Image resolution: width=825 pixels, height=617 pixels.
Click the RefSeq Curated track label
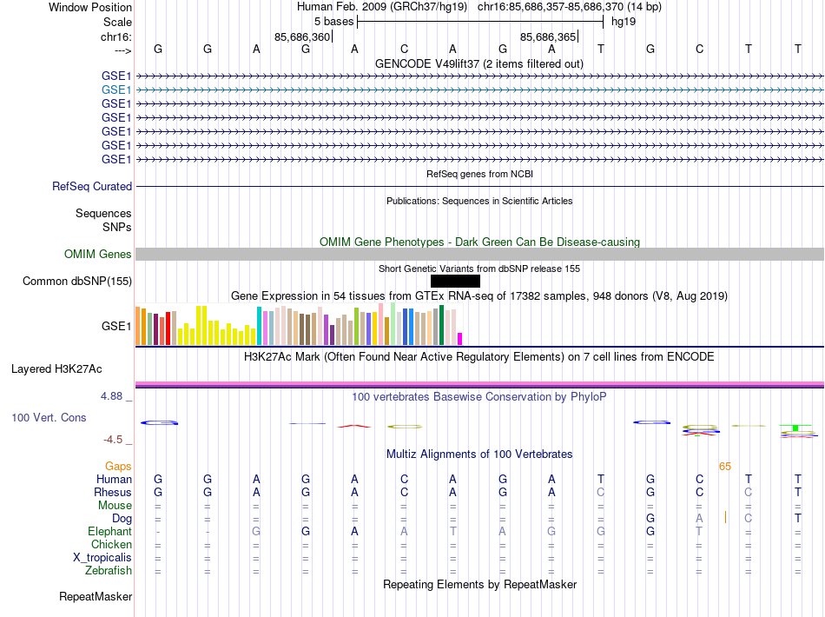tap(92, 186)
